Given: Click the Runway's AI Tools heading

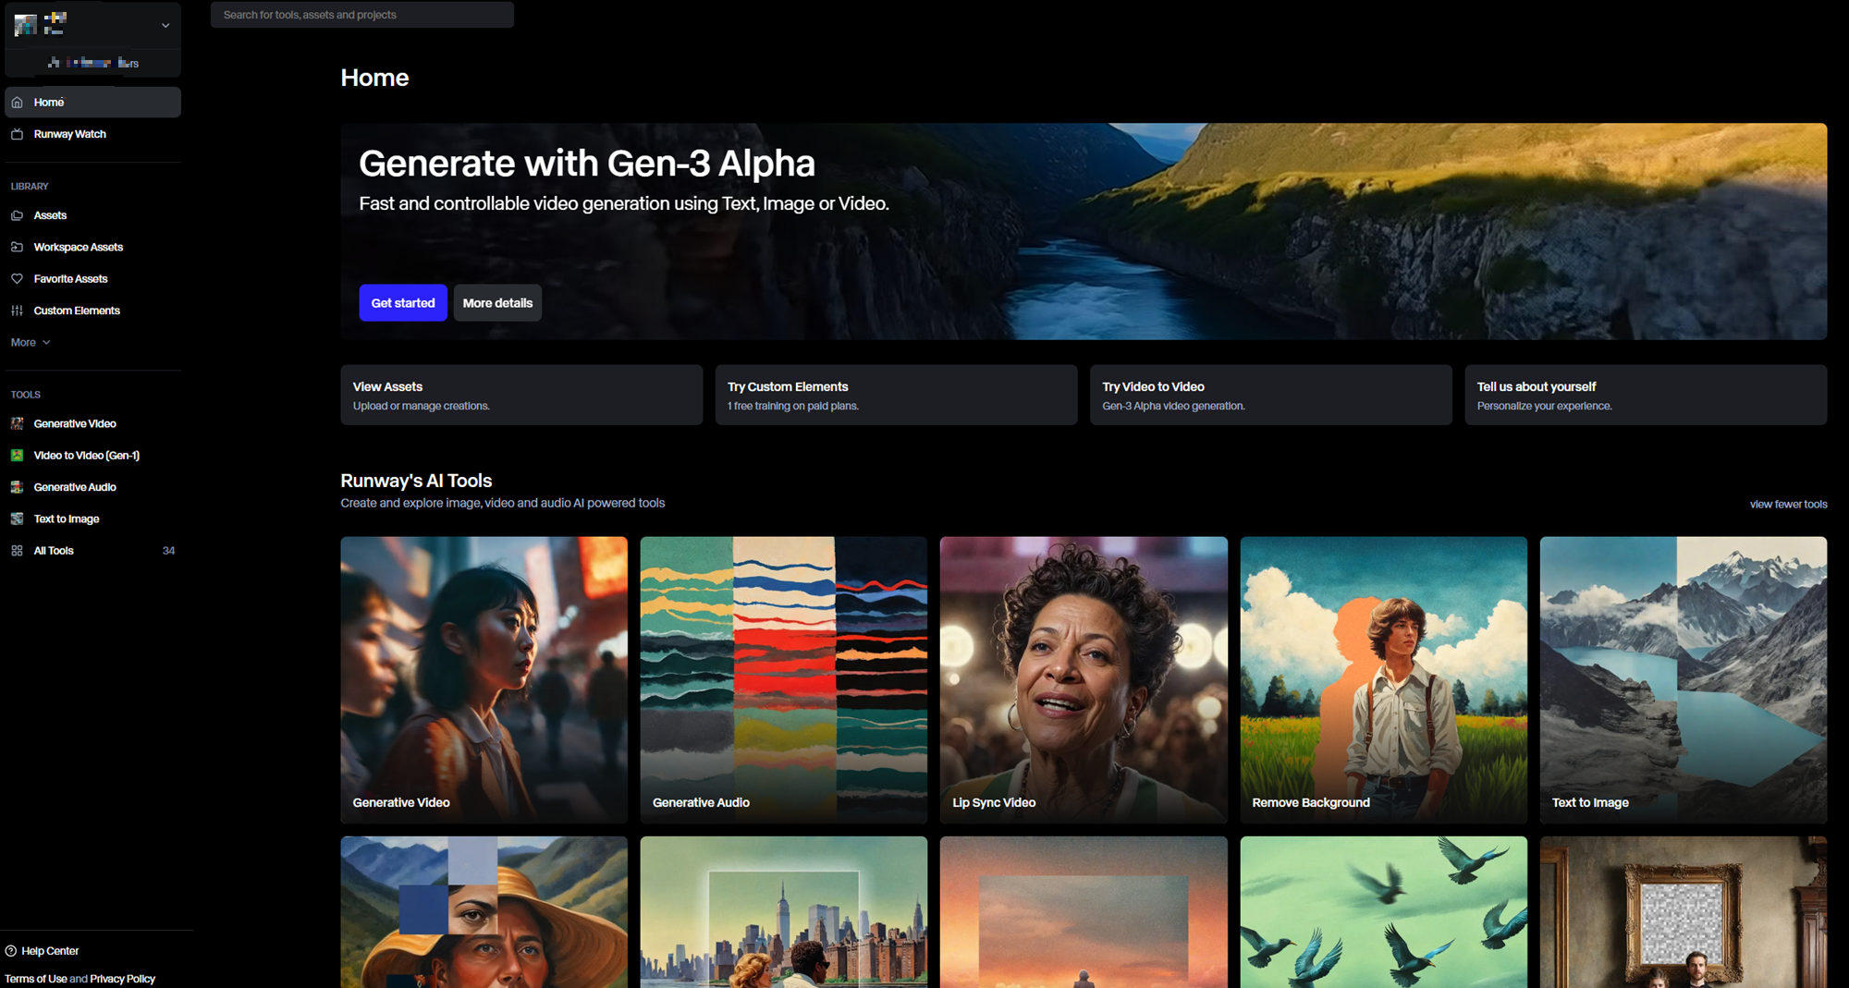Looking at the screenshot, I should (416, 481).
